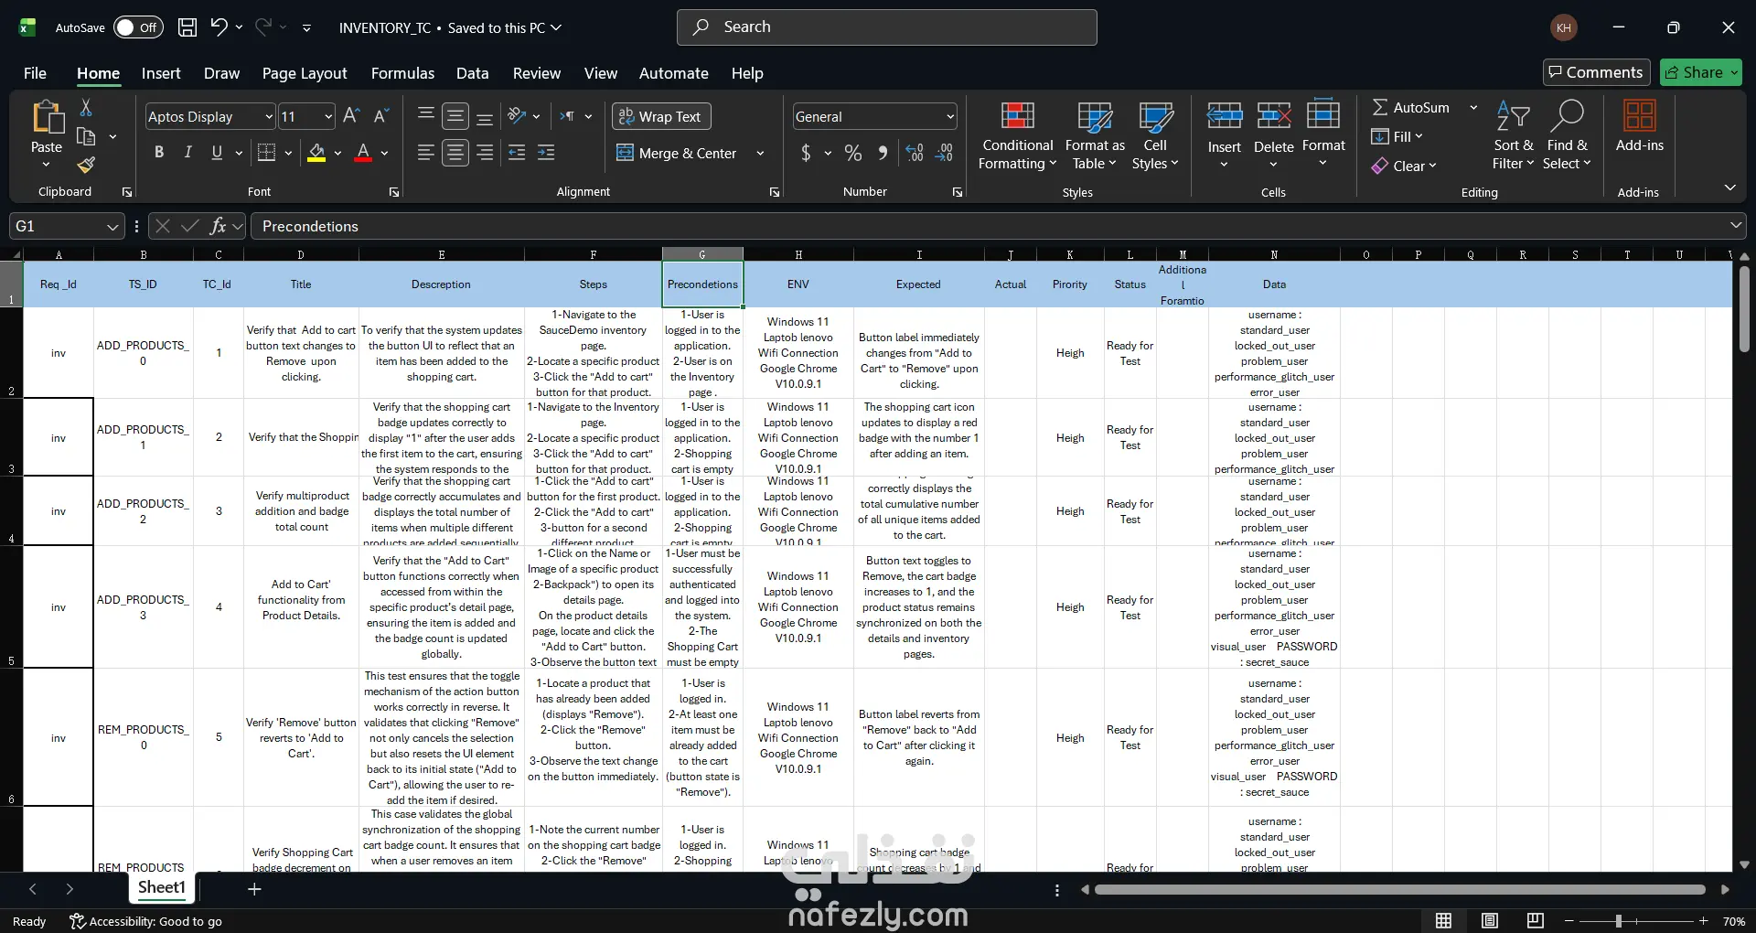Open Sort & Filter icon

[x=1514, y=116]
